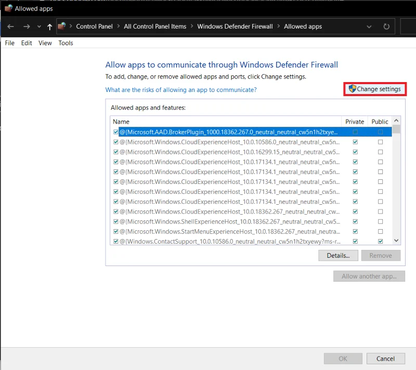This screenshot has width=416, height=370.
Task: Click the firewall icon in address bar
Action: 61,26
